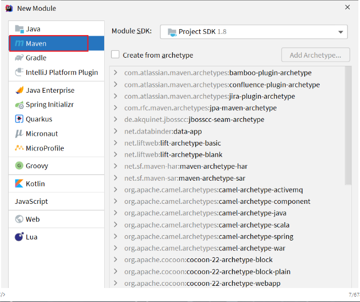
Task: Expand cocoon-22-archetype-webapp node chevron
Action: pos(116,283)
